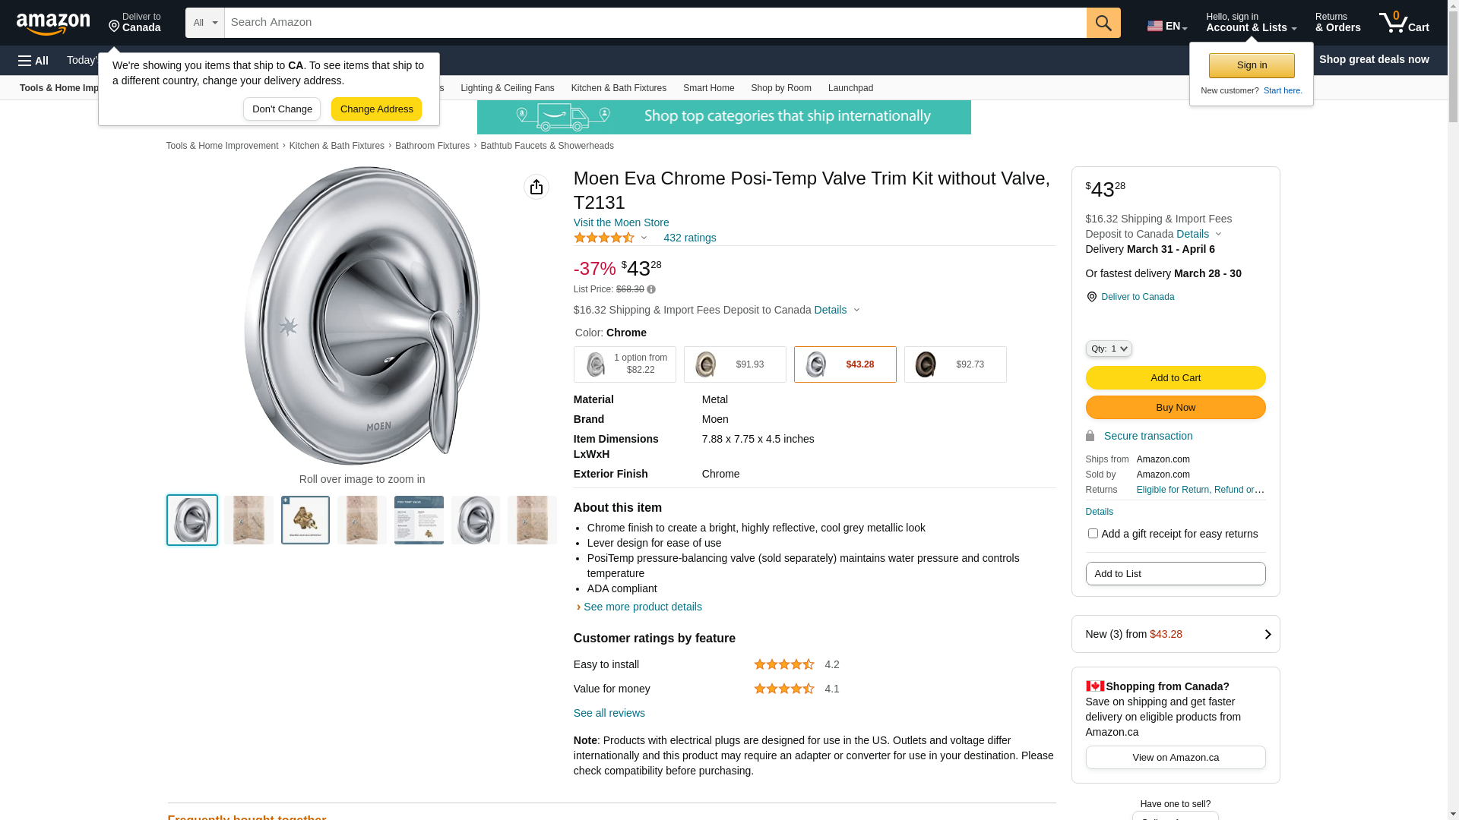This screenshot has width=1459, height=820.
Task: Click the share icon on product image
Action: (536, 187)
